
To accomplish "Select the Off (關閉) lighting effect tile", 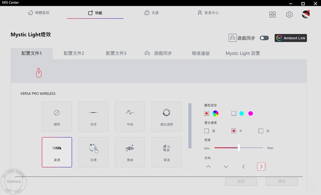I will [57, 117].
